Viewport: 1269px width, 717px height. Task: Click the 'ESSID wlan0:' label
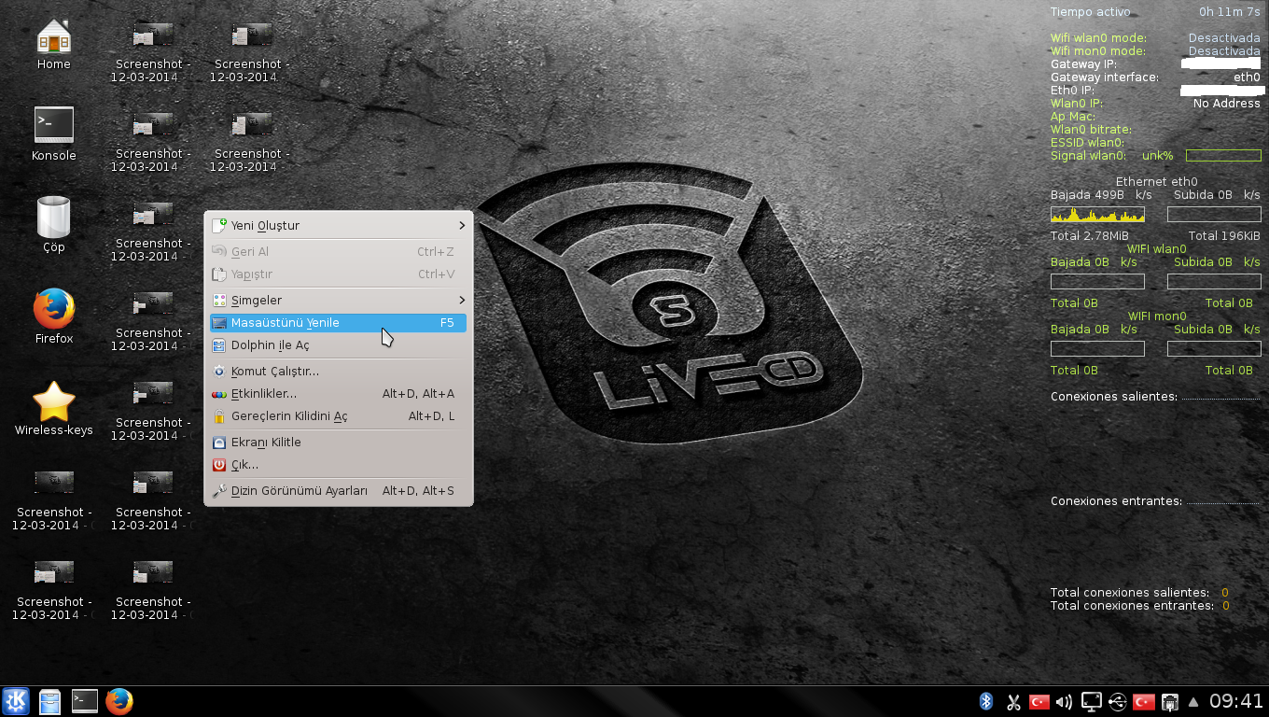click(x=1087, y=143)
